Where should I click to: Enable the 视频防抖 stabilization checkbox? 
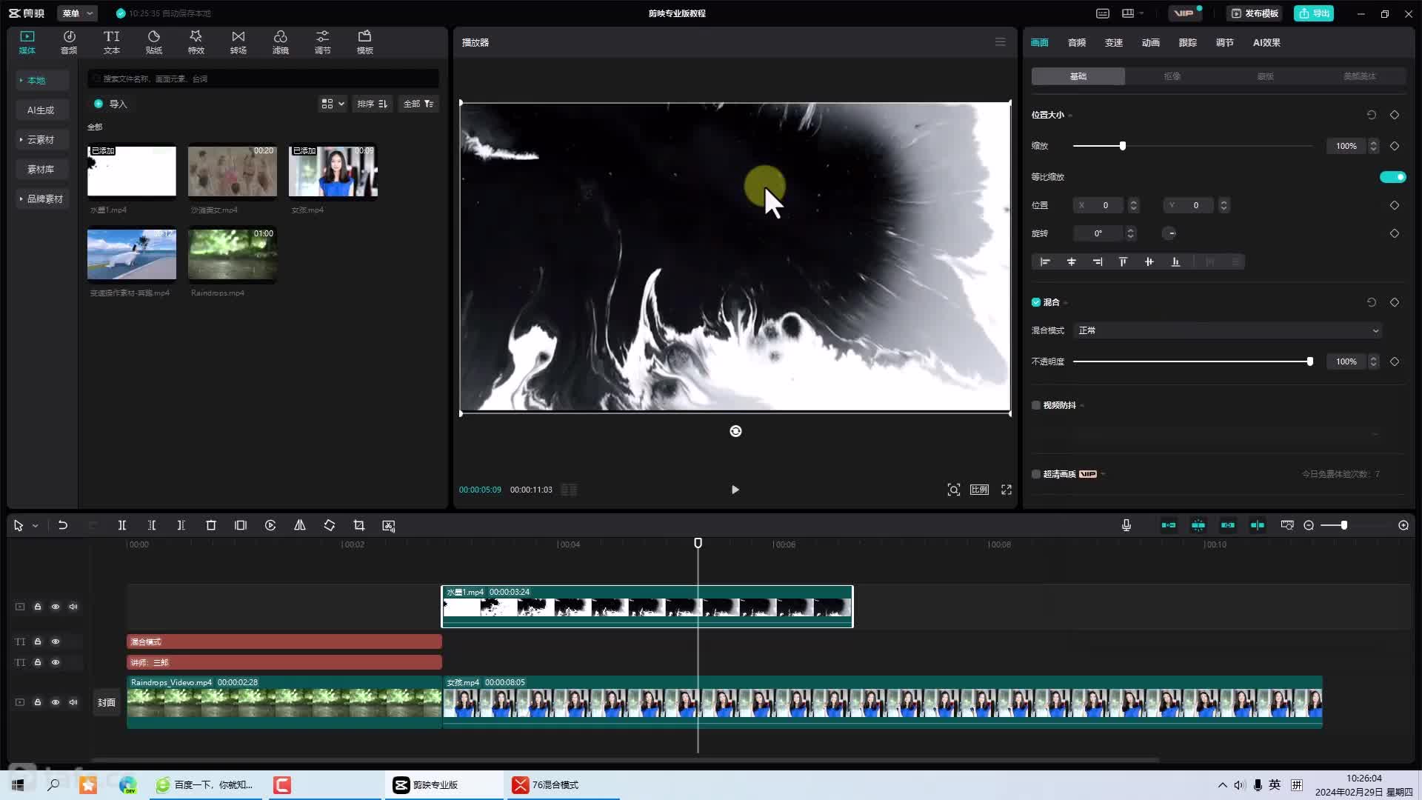[1036, 405]
